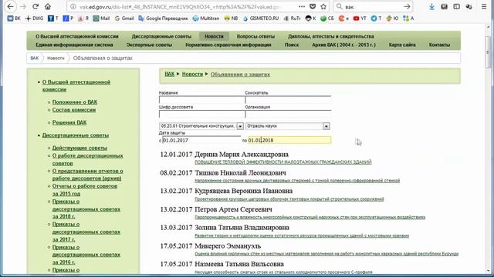
Task: Click the browser forward arrow
Action: tap(23, 7)
